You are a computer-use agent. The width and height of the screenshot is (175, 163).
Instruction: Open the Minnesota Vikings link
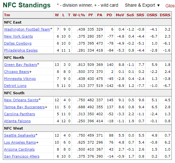(x=20, y=79)
